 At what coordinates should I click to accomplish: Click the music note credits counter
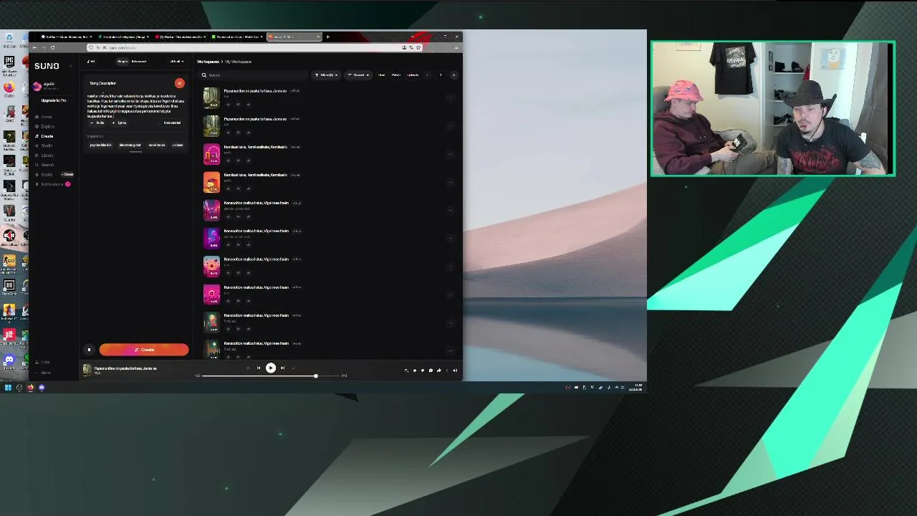91,62
